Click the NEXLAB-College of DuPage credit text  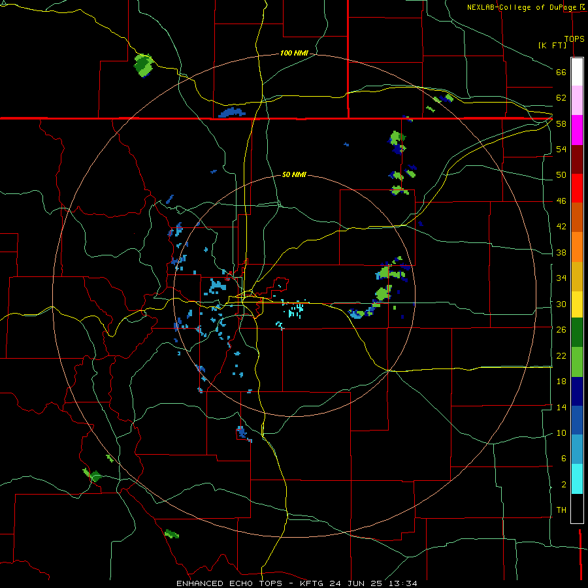tap(523, 7)
